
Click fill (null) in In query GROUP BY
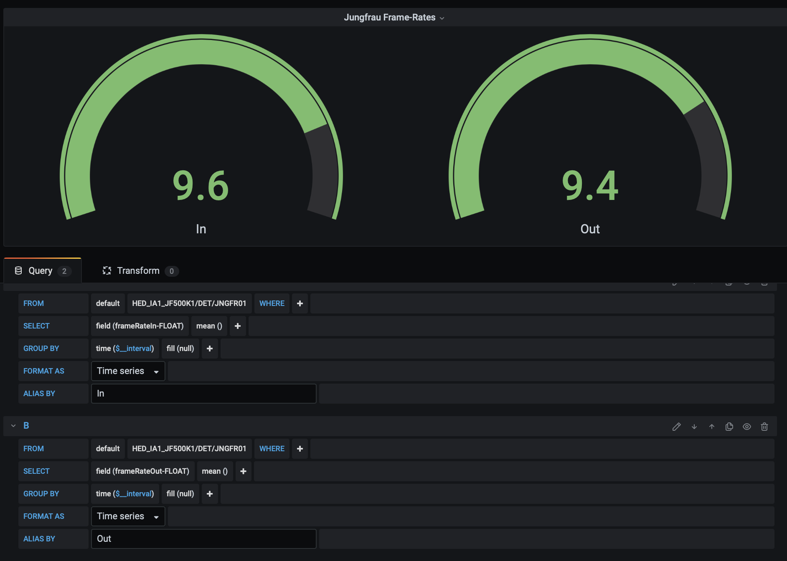click(180, 349)
